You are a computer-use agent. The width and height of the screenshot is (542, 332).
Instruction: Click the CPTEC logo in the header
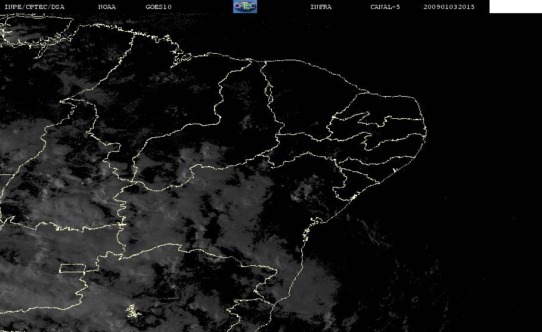pyautogui.click(x=245, y=6)
